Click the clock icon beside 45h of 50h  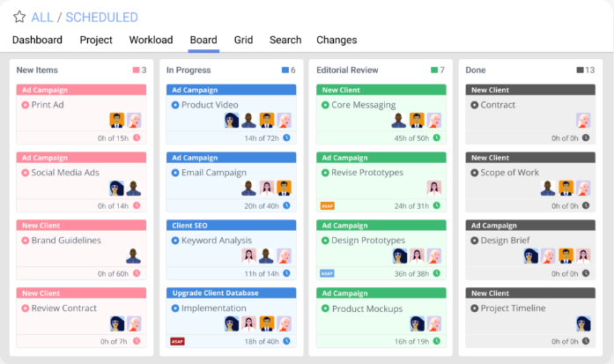[x=437, y=137]
